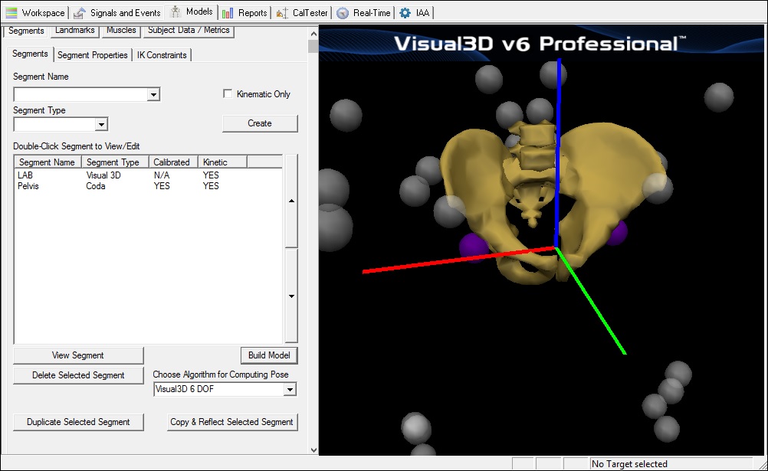Click the Reports bar chart icon
The image size is (768, 471).
(x=228, y=13)
